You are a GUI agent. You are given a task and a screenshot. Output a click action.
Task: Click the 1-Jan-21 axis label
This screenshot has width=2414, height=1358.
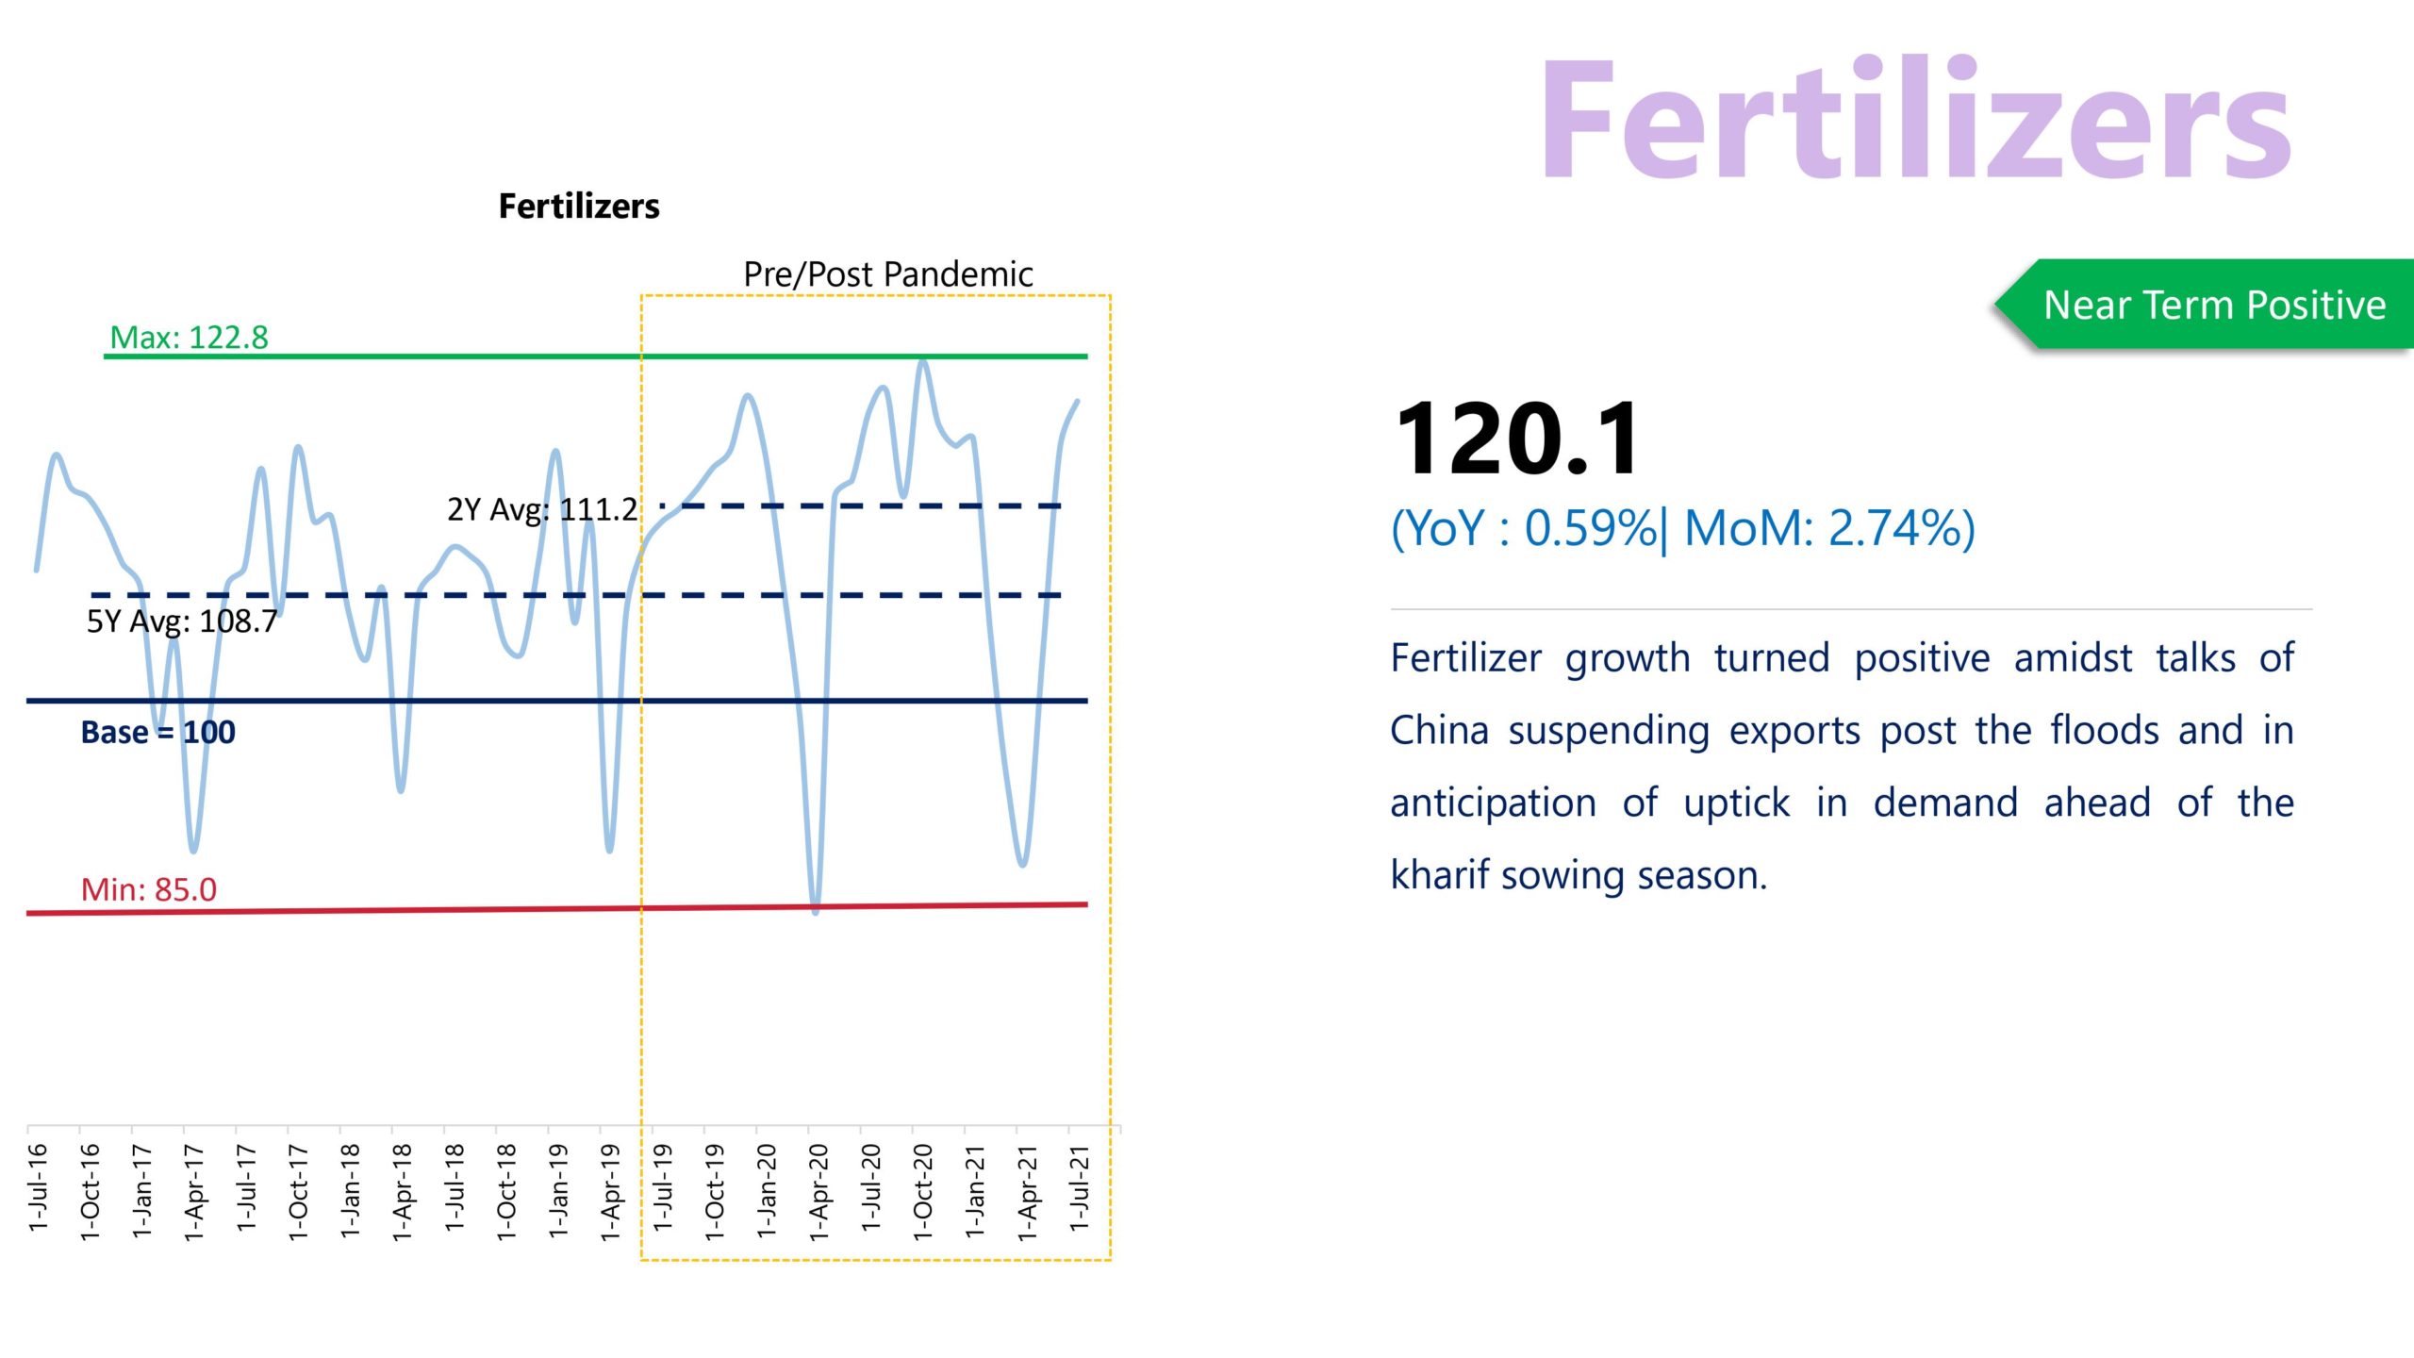tap(975, 1190)
